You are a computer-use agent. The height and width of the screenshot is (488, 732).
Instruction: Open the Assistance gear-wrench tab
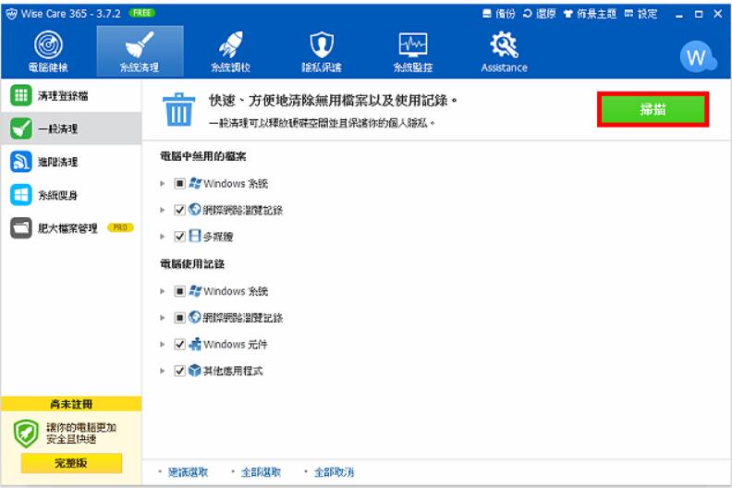pos(505,52)
